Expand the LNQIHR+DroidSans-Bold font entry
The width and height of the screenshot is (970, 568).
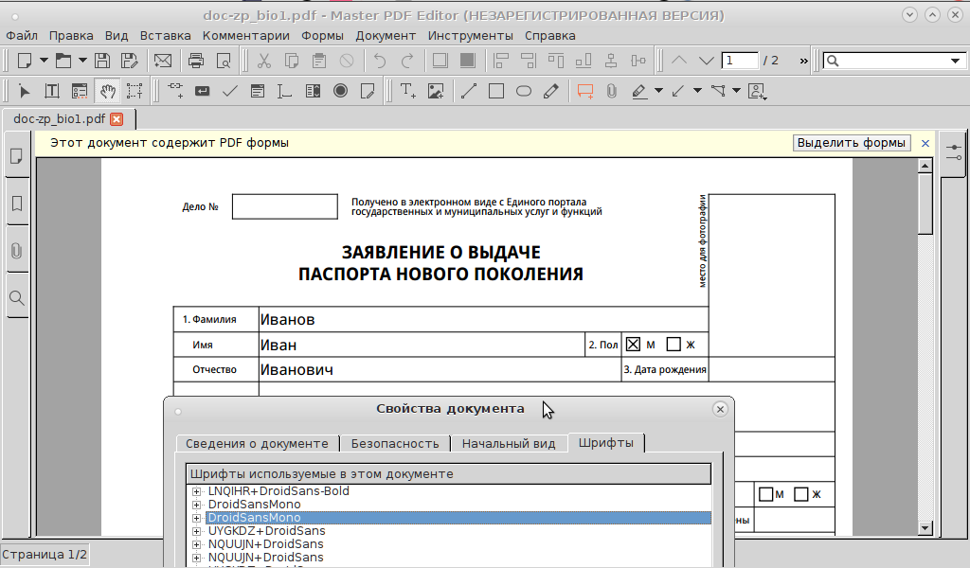[197, 491]
